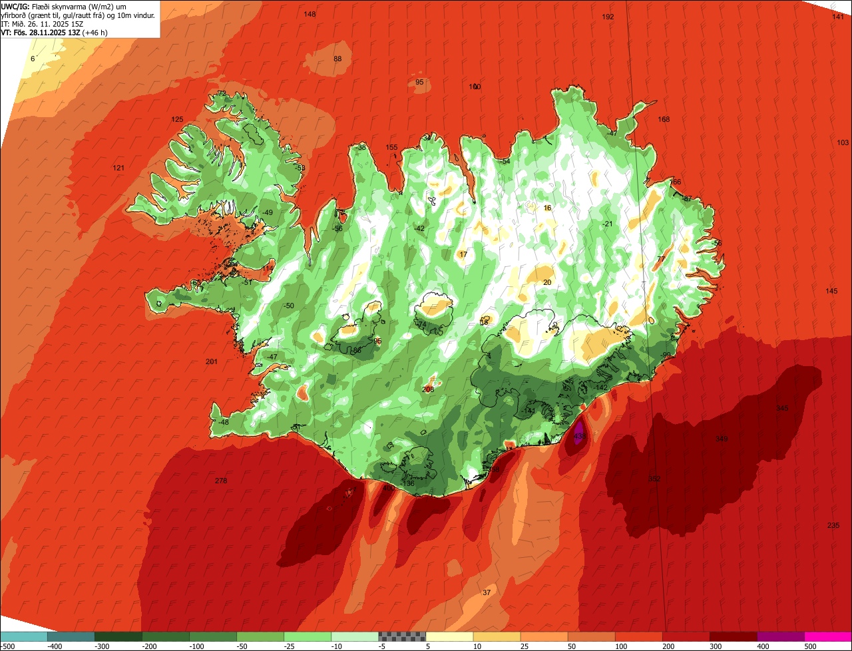Click the legend swatch between 5 and 10
This screenshot has width=852, height=651.
pyautogui.click(x=449, y=636)
